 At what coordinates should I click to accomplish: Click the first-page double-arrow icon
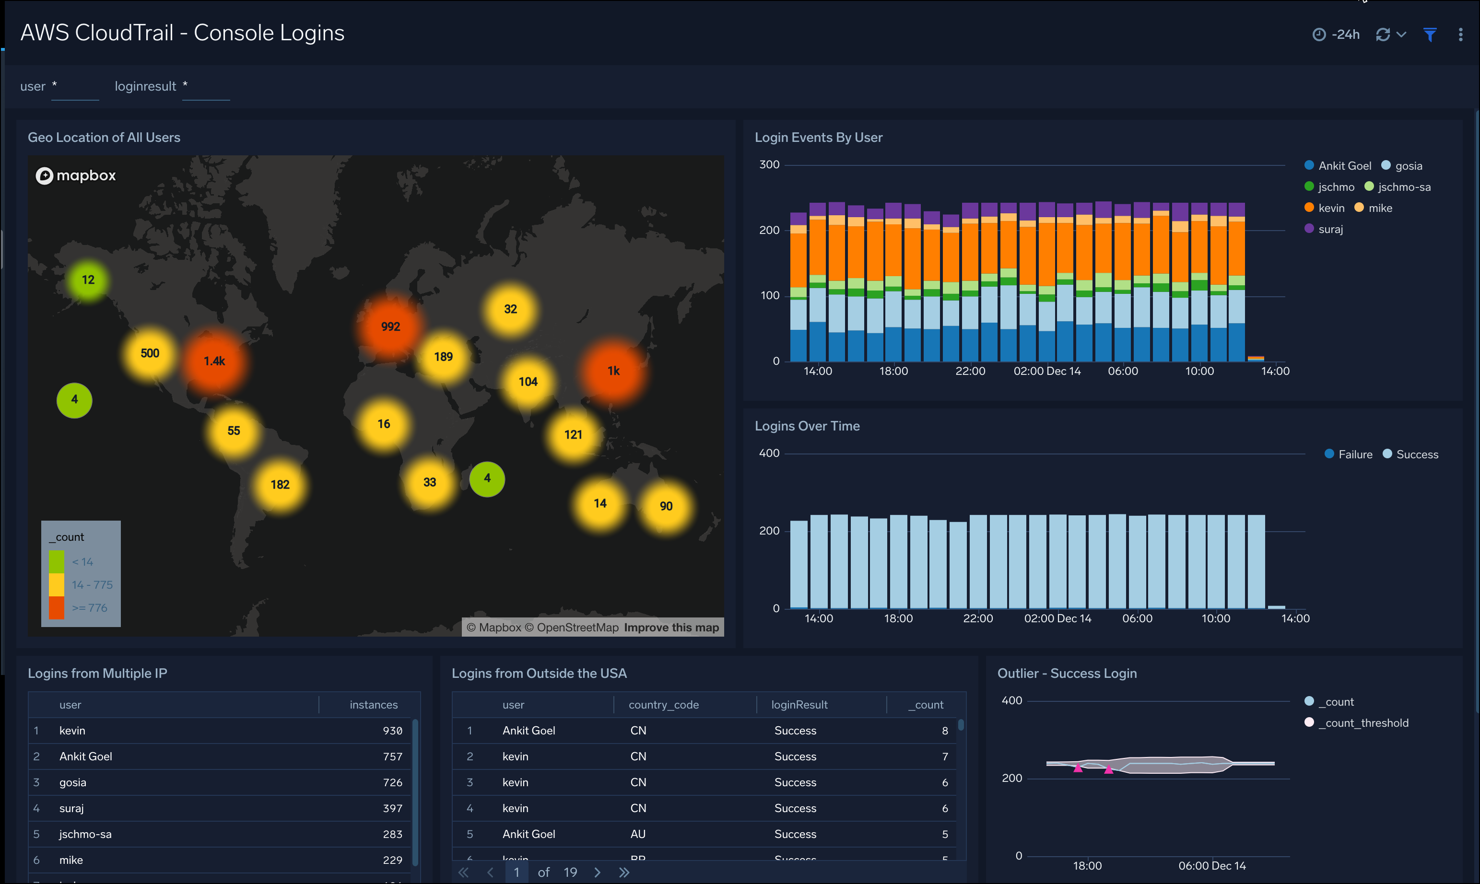(x=464, y=872)
